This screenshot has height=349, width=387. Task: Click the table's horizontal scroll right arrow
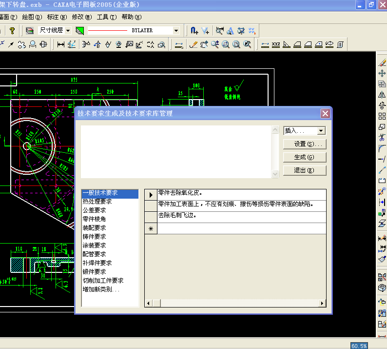pos(322,303)
